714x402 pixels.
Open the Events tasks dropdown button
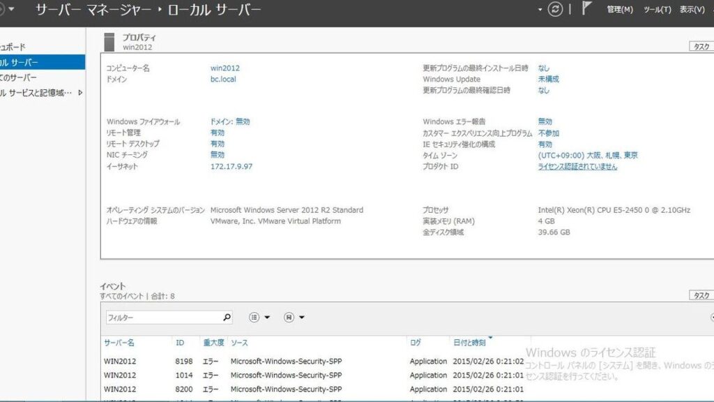pos(701,295)
